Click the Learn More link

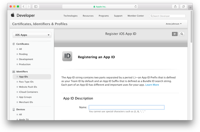pyautogui.click(x=152, y=85)
